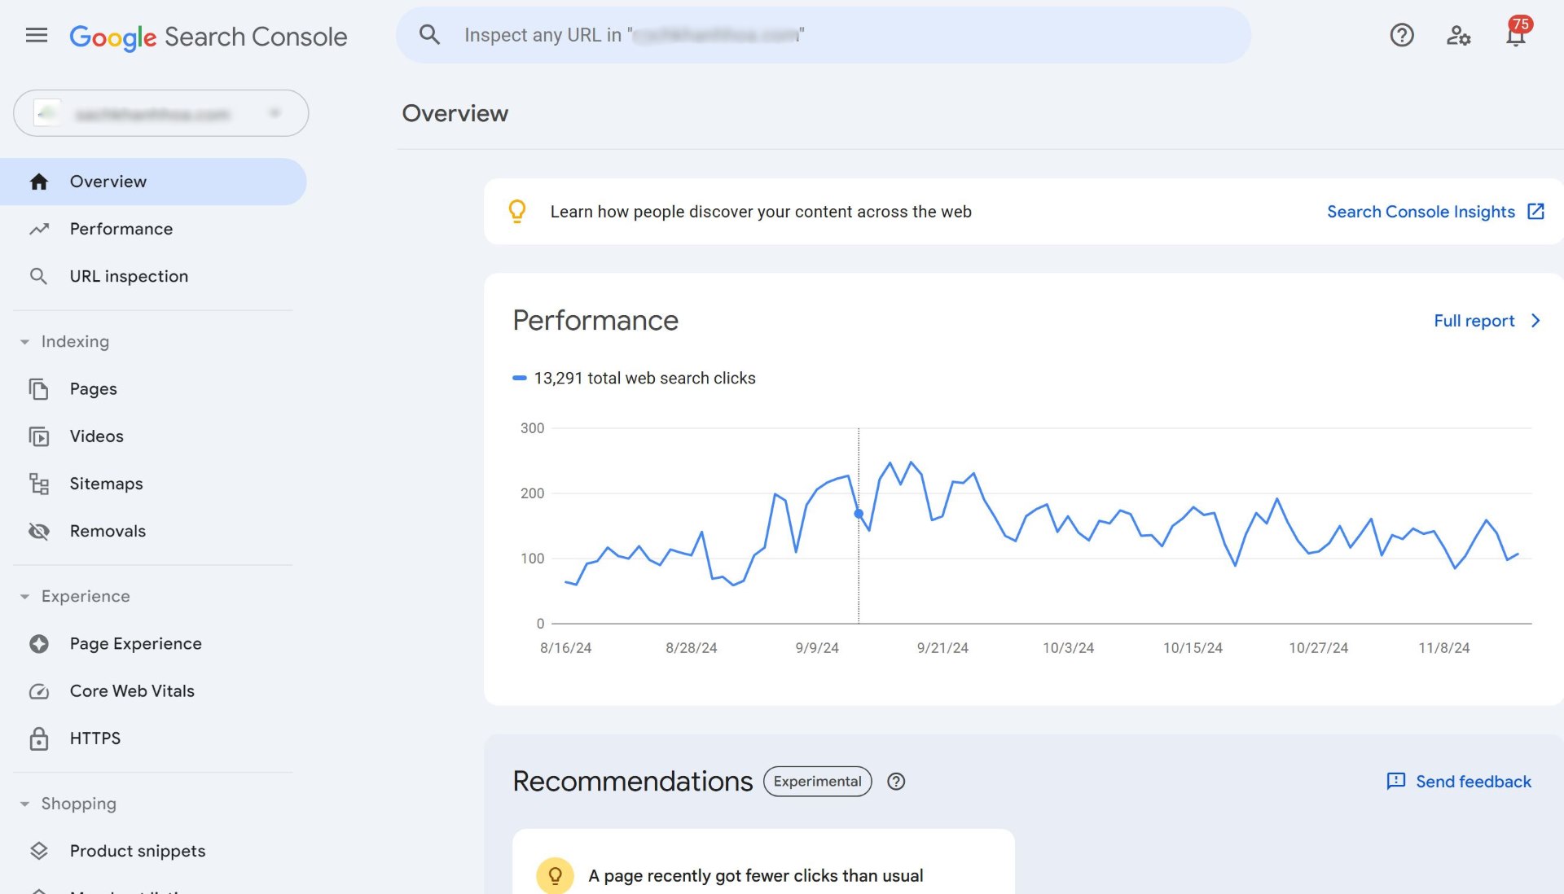
Task: Click the HTTPS security icon
Action: click(x=37, y=738)
